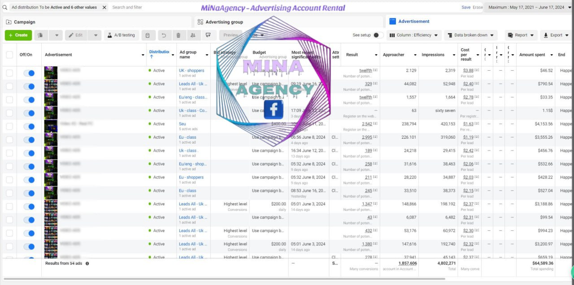Open the Column: Efficiency dropdown
Screen dimensions: 574x285
point(413,35)
